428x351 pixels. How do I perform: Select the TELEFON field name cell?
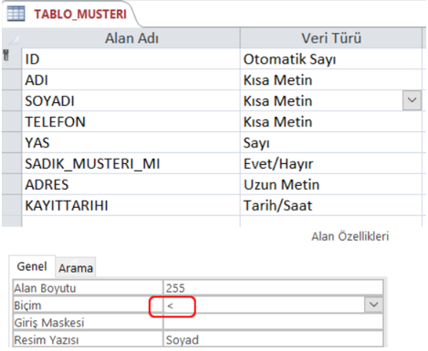click(x=130, y=121)
